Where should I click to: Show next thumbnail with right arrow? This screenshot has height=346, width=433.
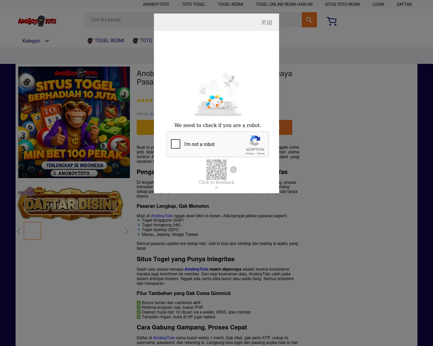pos(126,231)
